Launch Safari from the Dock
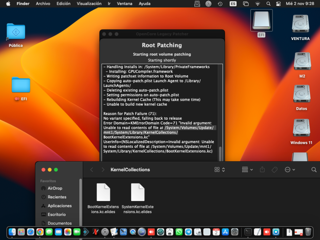The width and height of the screenshot is (320, 240). click(x=31, y=232)
